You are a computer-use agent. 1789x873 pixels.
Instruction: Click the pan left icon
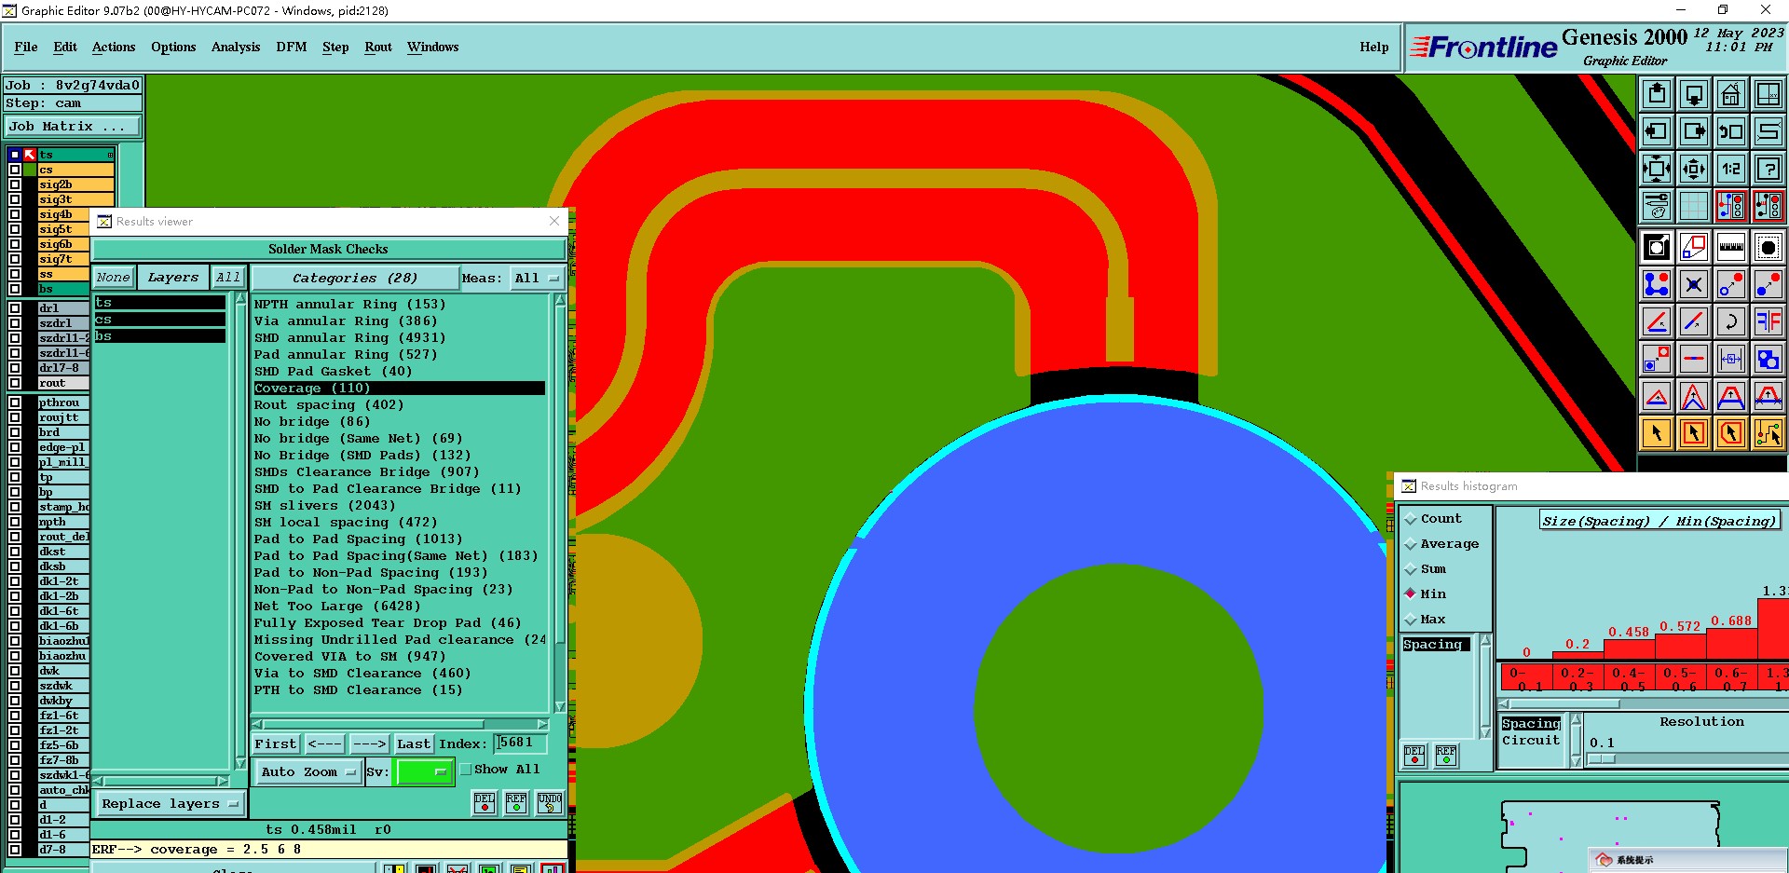1657,131
